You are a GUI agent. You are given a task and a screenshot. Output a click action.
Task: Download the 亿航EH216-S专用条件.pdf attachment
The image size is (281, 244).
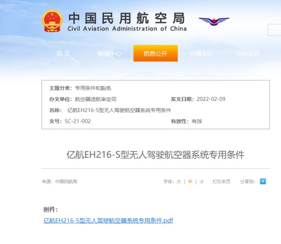click(108, 220)
